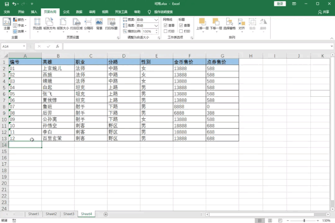Click the 操作说明搜索 Tell Me box
Viewport: 335px width, 223px height.
click(163, 12)
